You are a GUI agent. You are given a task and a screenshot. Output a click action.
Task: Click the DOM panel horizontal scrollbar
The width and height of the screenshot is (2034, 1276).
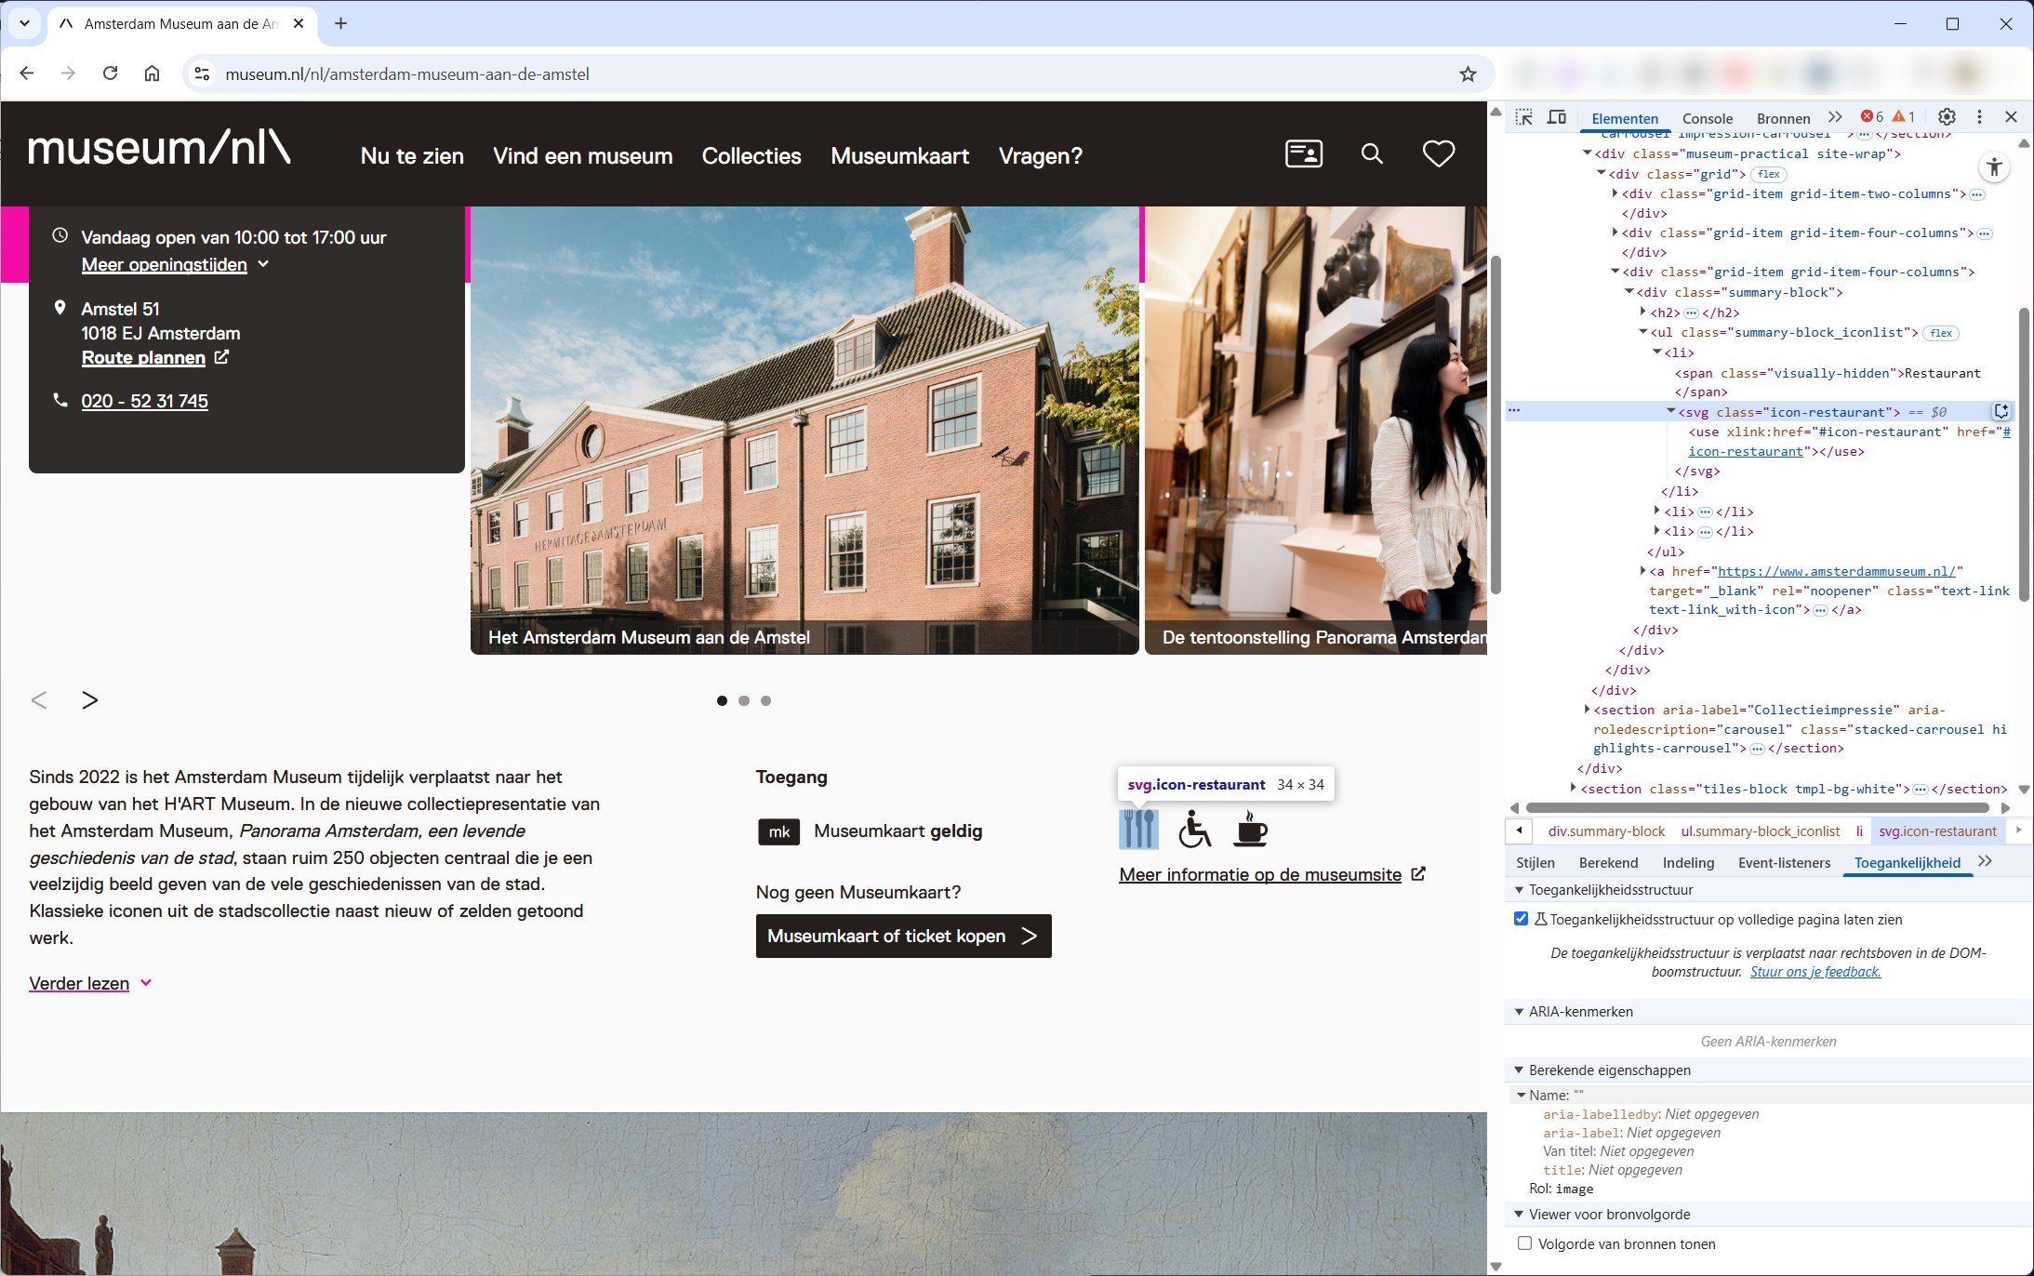pyautogui.click(x=1758, y=807)
